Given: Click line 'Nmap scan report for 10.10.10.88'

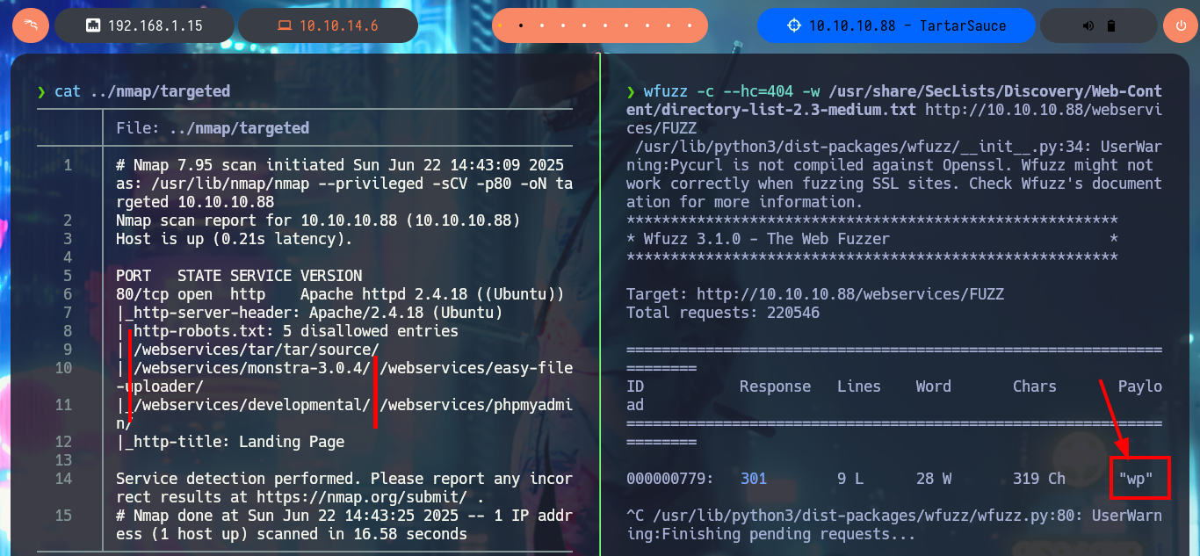Looking at the screenshot, I should (318, 220).
